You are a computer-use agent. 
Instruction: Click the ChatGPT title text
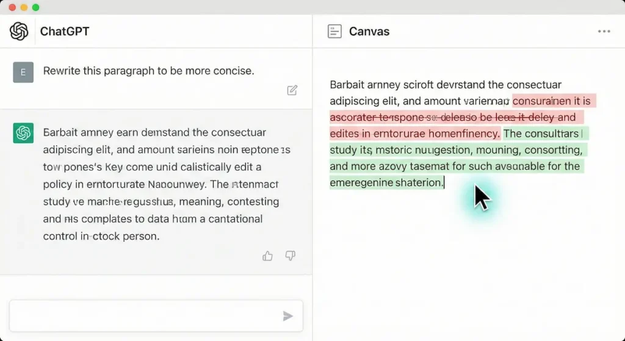coord(65,31)
